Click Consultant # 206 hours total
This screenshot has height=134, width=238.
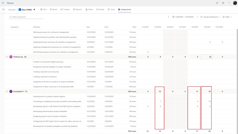132,91
